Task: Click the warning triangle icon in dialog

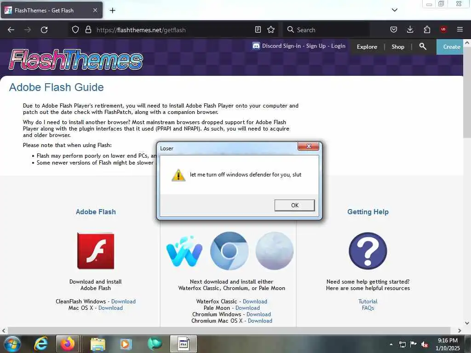Action: pyautogui.click(x=178, y=175)
